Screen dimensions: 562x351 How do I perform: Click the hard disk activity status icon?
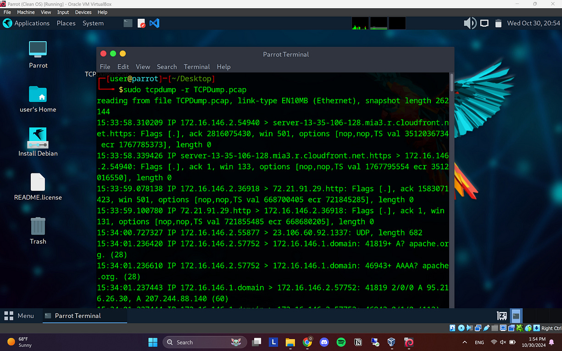(451, 328)
